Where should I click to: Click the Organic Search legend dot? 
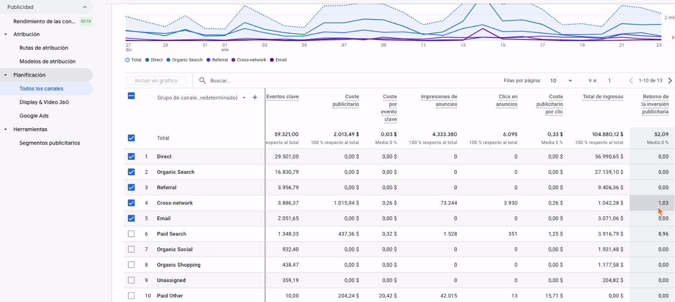[x=169, y=60]
